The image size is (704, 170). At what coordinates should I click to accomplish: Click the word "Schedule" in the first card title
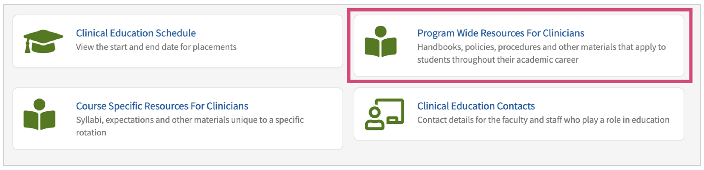click(x=176, y=33)
